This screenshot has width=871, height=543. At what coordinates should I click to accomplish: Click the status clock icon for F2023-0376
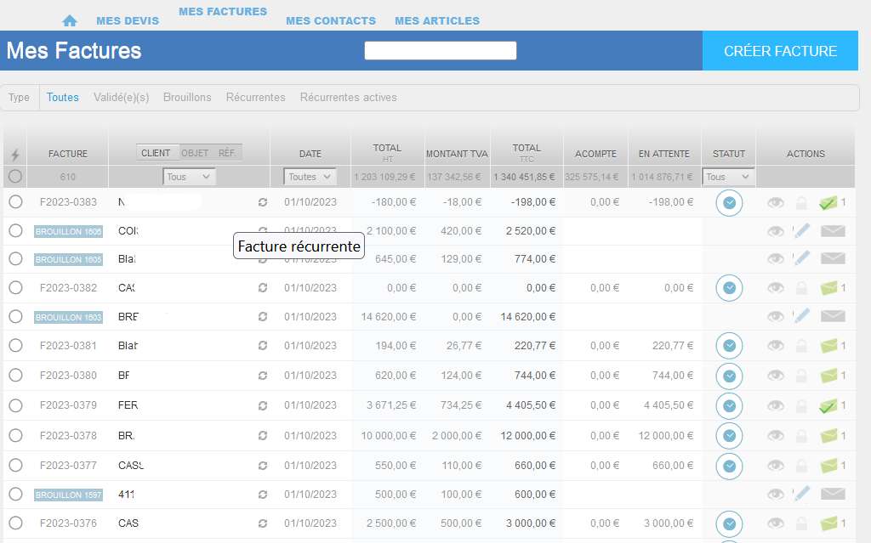pyautogui.click(x=729, y=523)
